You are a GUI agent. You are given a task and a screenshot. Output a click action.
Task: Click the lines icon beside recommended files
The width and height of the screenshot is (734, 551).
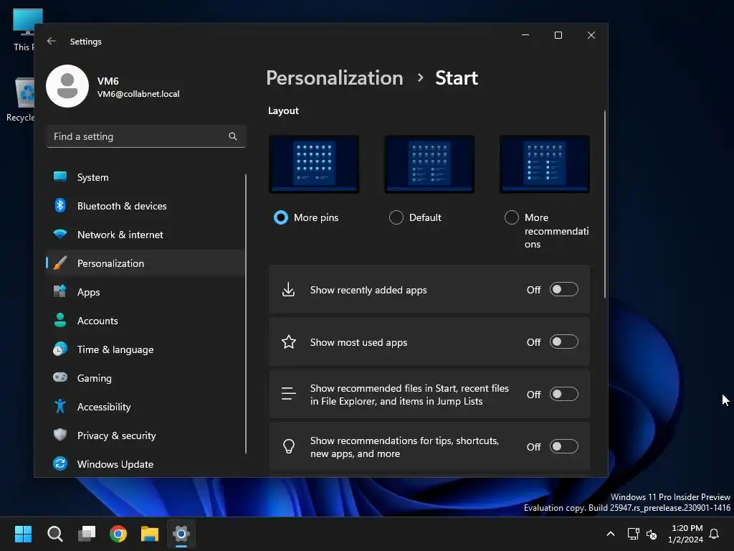pos(289,394)
